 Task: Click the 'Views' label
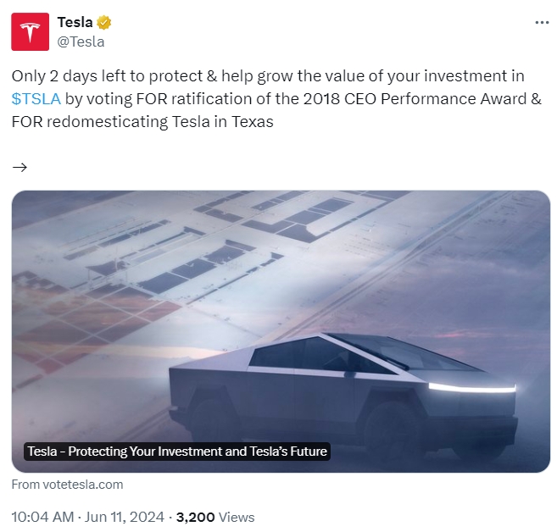236,517
